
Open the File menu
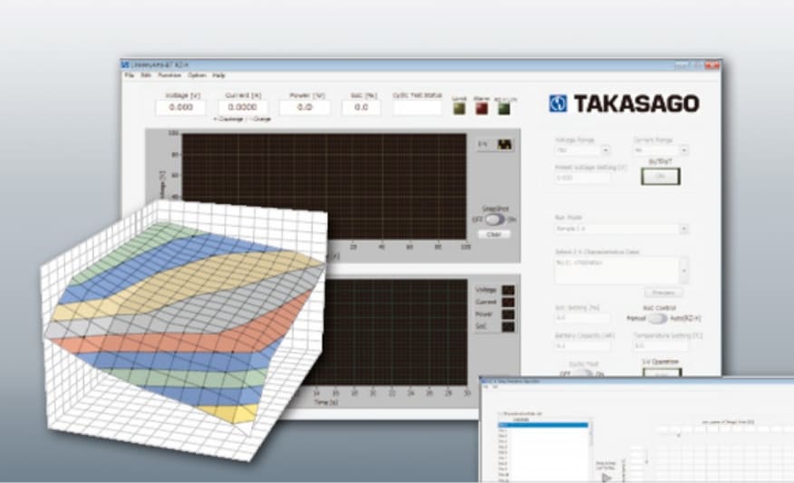130,75
